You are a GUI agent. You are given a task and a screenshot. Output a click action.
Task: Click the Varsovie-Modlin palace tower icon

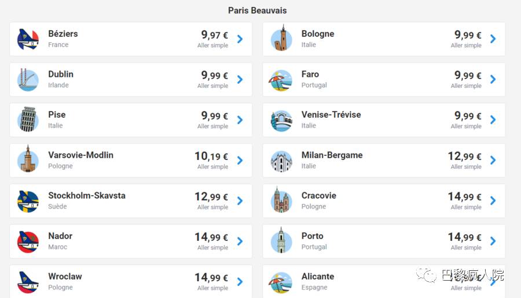coord(28,159)
